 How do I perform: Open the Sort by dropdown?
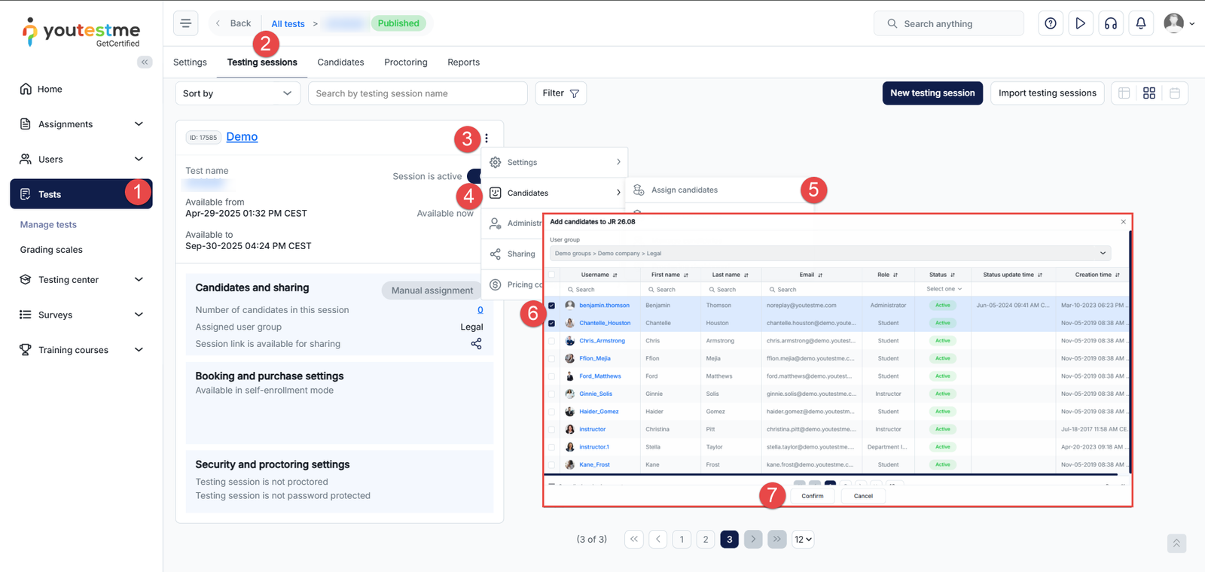[237, 93]
